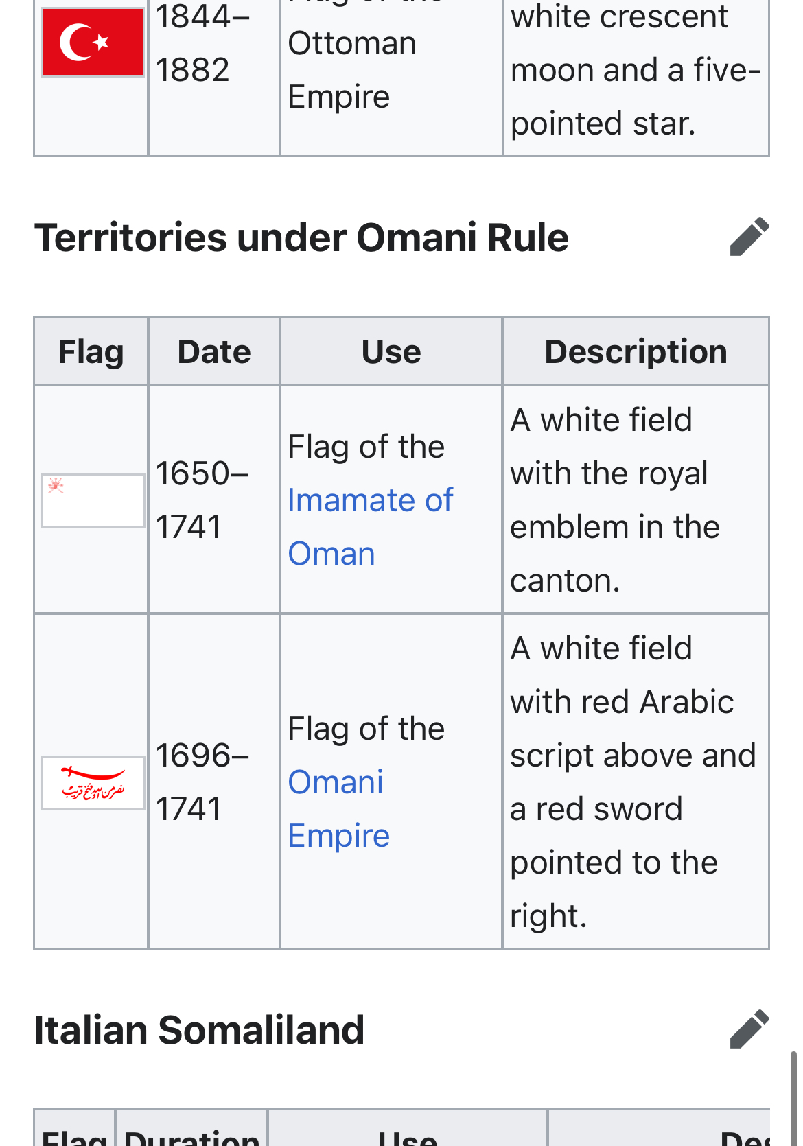Click Flag header in Omani Rule table
Viewport: 803px width, 1146px height.
point(91,352)
